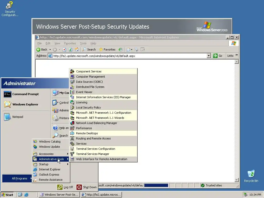Launch Command Prompt from Start menu
Screen dimensions: 264x198
tap(26, 94)
